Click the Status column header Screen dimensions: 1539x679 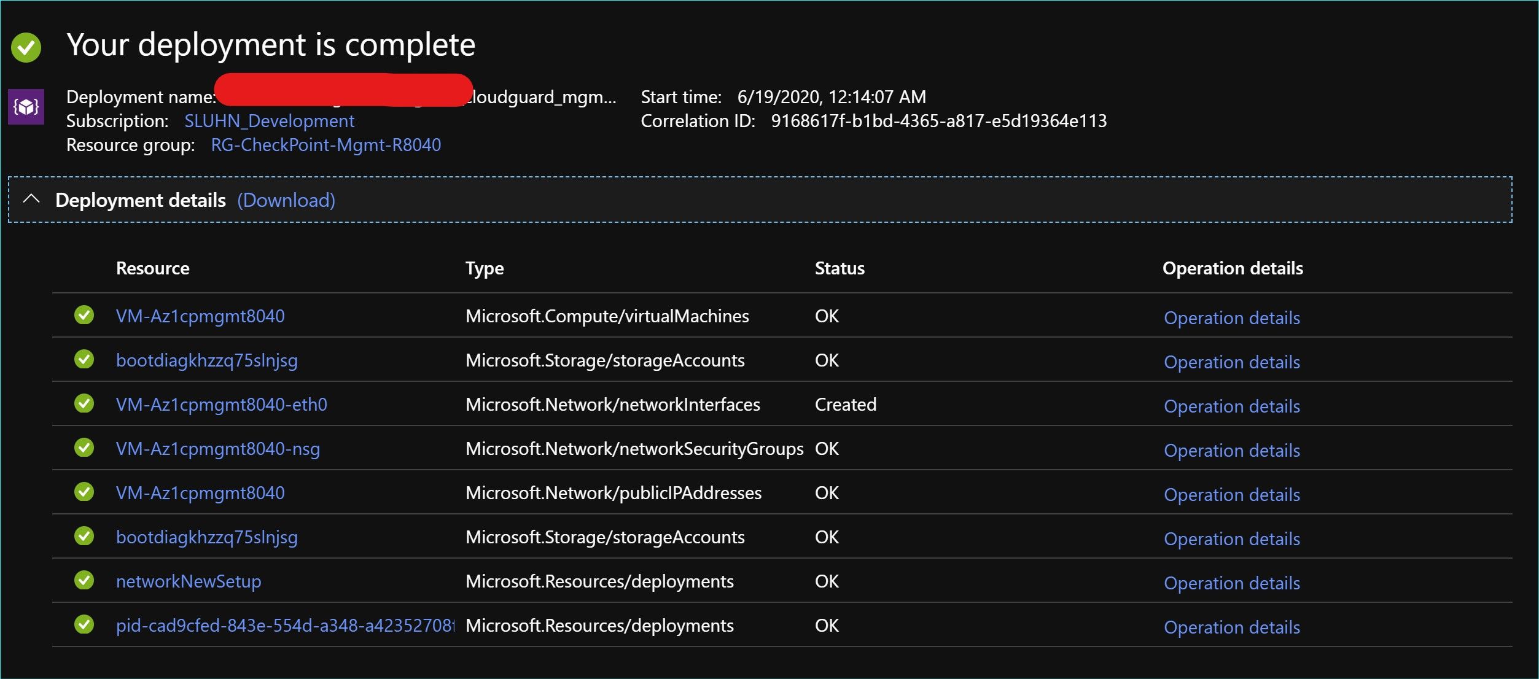click(x=840, y=268)
